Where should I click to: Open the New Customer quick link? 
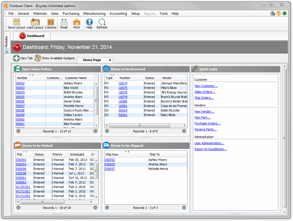pos(206,86)
